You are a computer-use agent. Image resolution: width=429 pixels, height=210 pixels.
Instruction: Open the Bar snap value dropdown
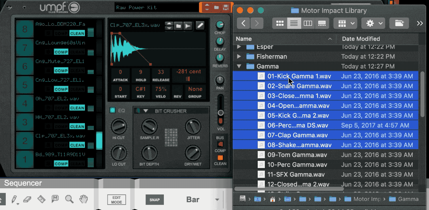tap(217, 199)
